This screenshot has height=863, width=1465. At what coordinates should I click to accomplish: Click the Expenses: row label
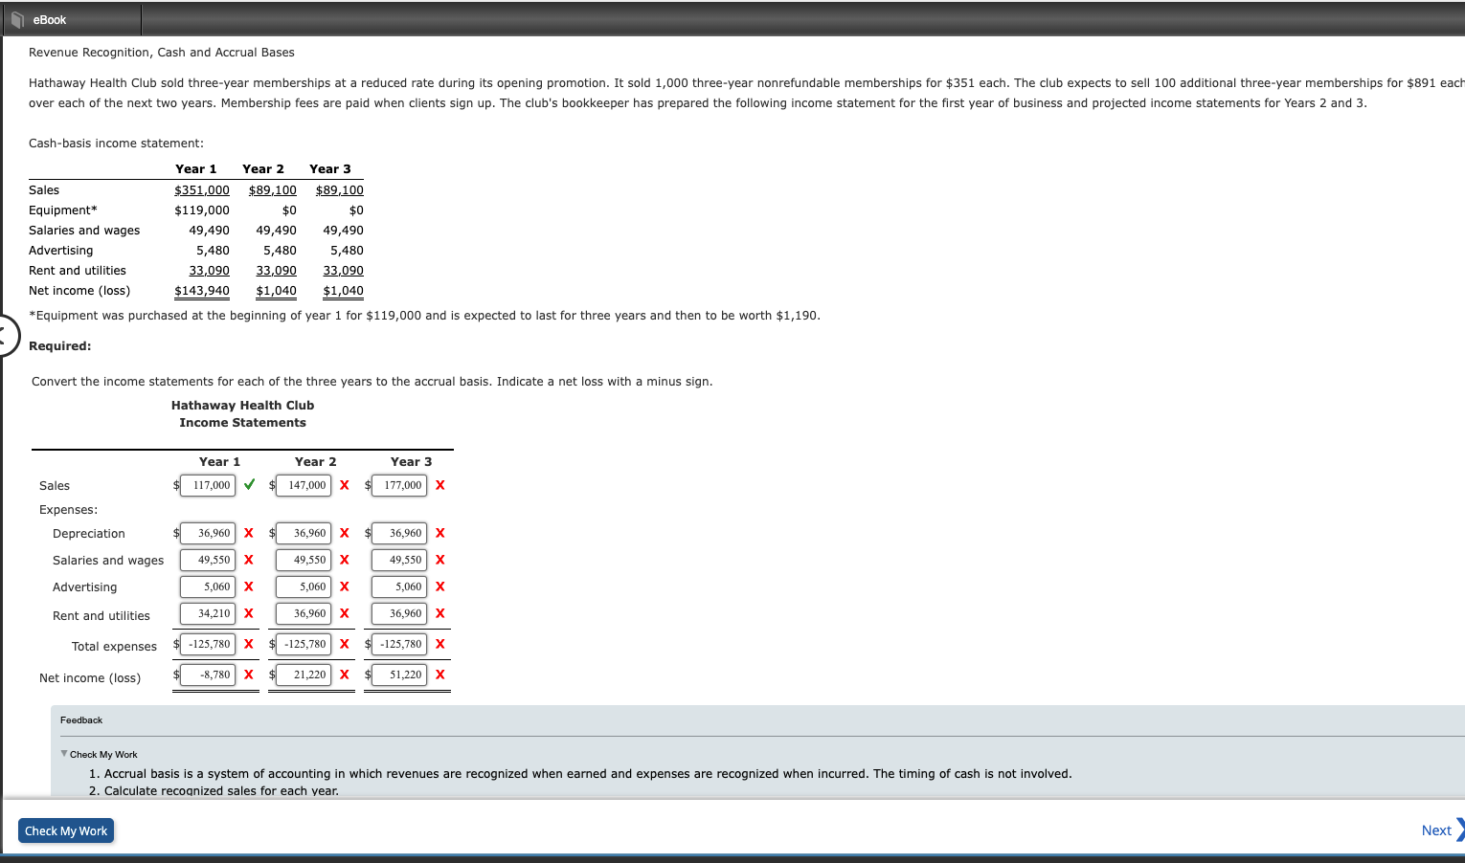coord(68,510)
